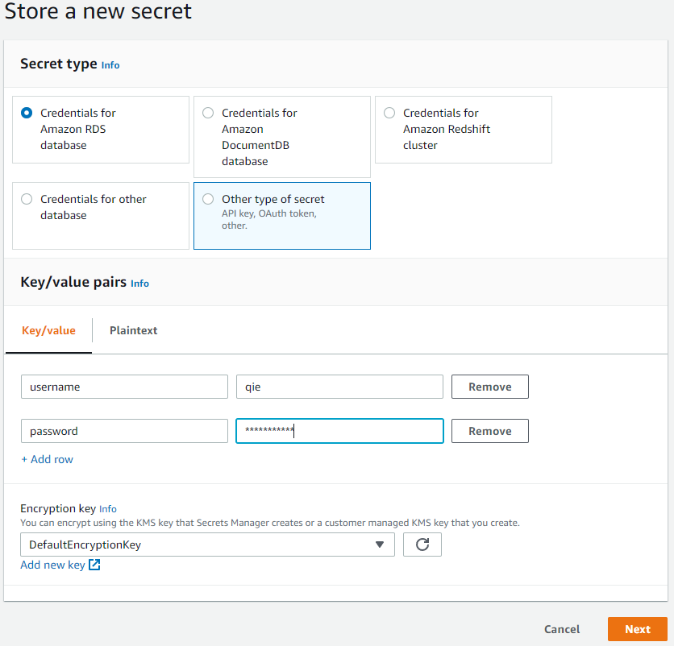Image resolution: width=674 pixels, height=646 pixels.
Task: Open the DefaultEncryptionKey dropdown
Action: pyautogui.click(x=207, y=545)
